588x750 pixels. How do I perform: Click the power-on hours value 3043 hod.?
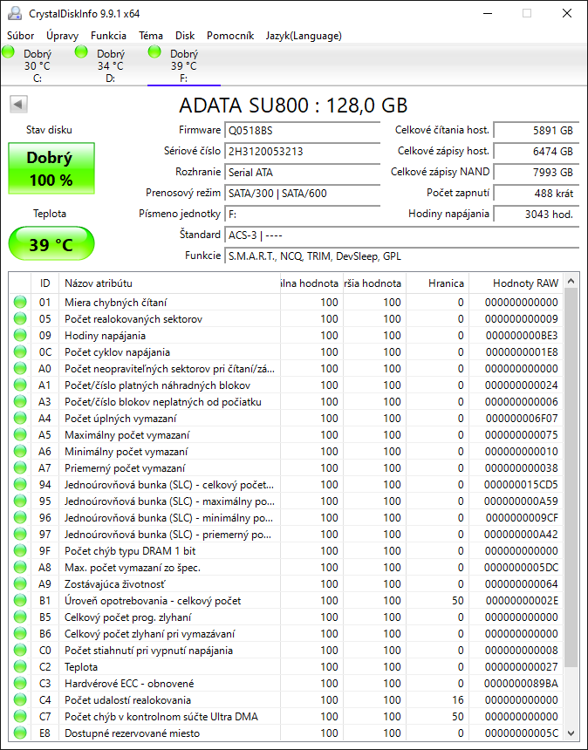(536, 215)
